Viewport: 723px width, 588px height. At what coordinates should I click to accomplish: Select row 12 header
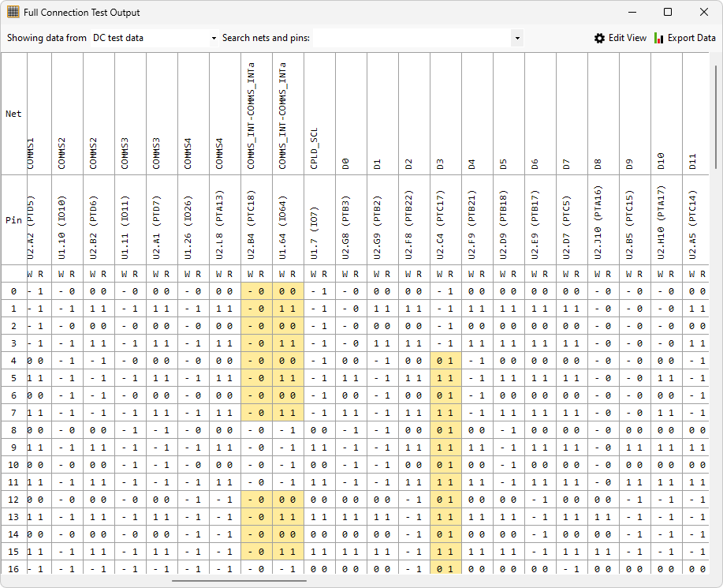click(13, 499)
